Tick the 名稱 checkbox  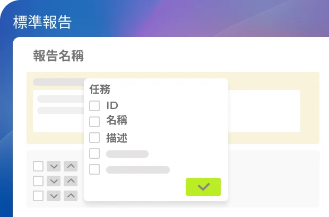[x=94, y=122]
